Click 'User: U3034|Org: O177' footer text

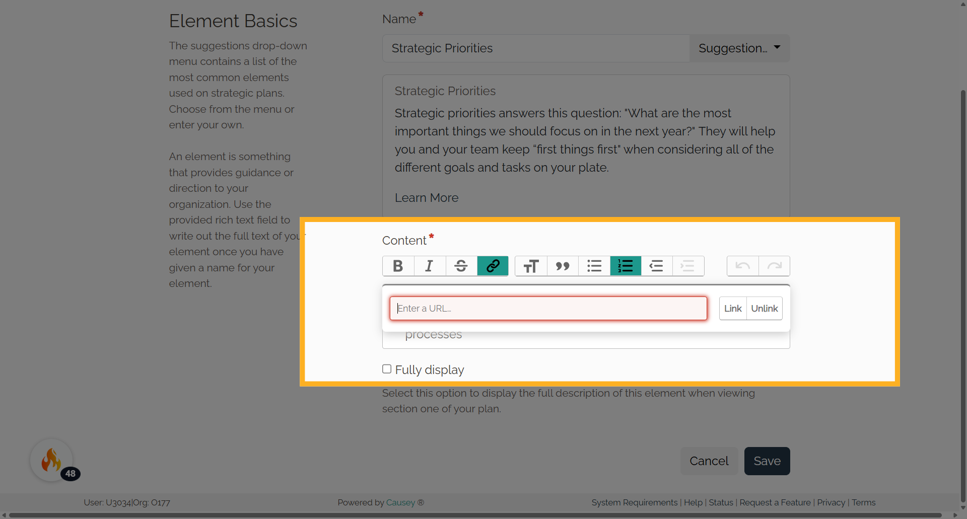[127, 502]
